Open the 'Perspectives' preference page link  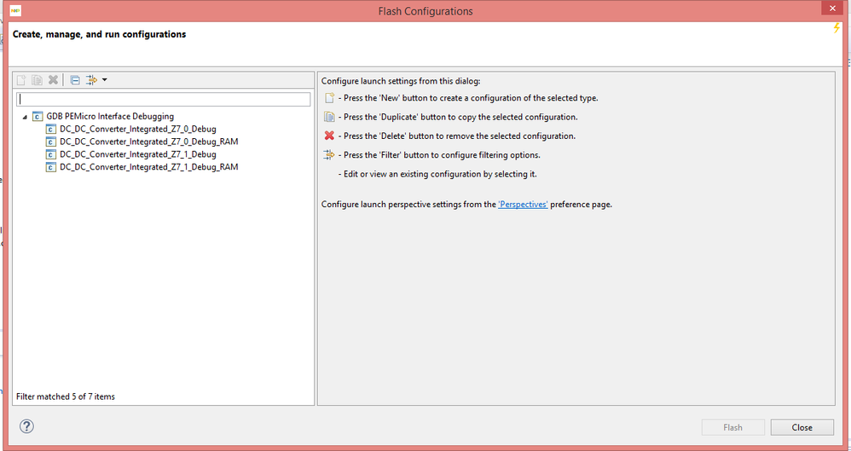pos(523,205)
